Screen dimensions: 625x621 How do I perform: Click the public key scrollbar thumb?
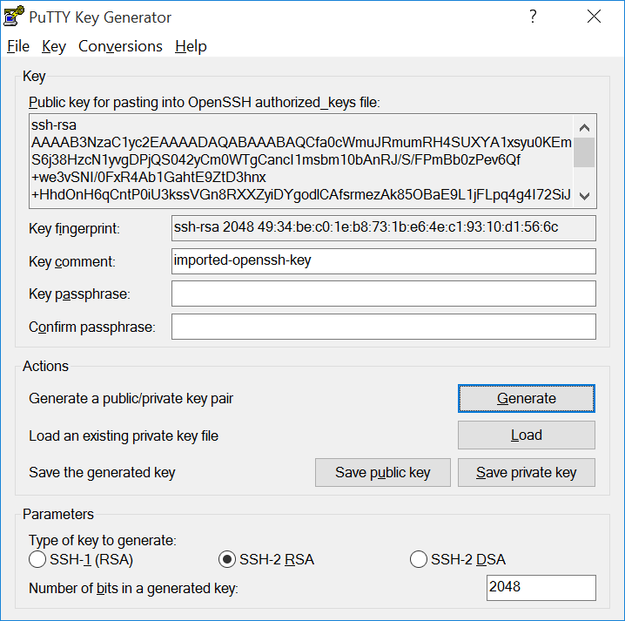click(x=584, y=152)
